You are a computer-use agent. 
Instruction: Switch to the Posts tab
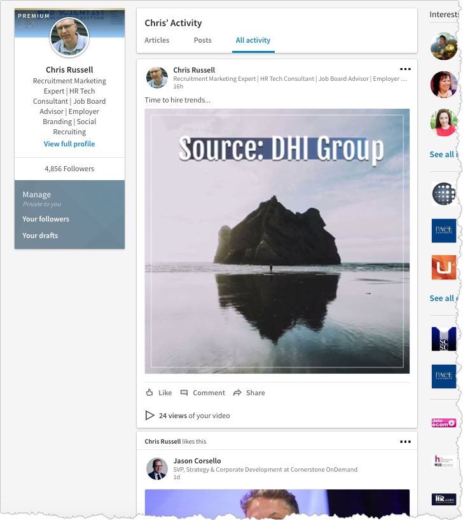pyautogui.click(x=202, y=40)
